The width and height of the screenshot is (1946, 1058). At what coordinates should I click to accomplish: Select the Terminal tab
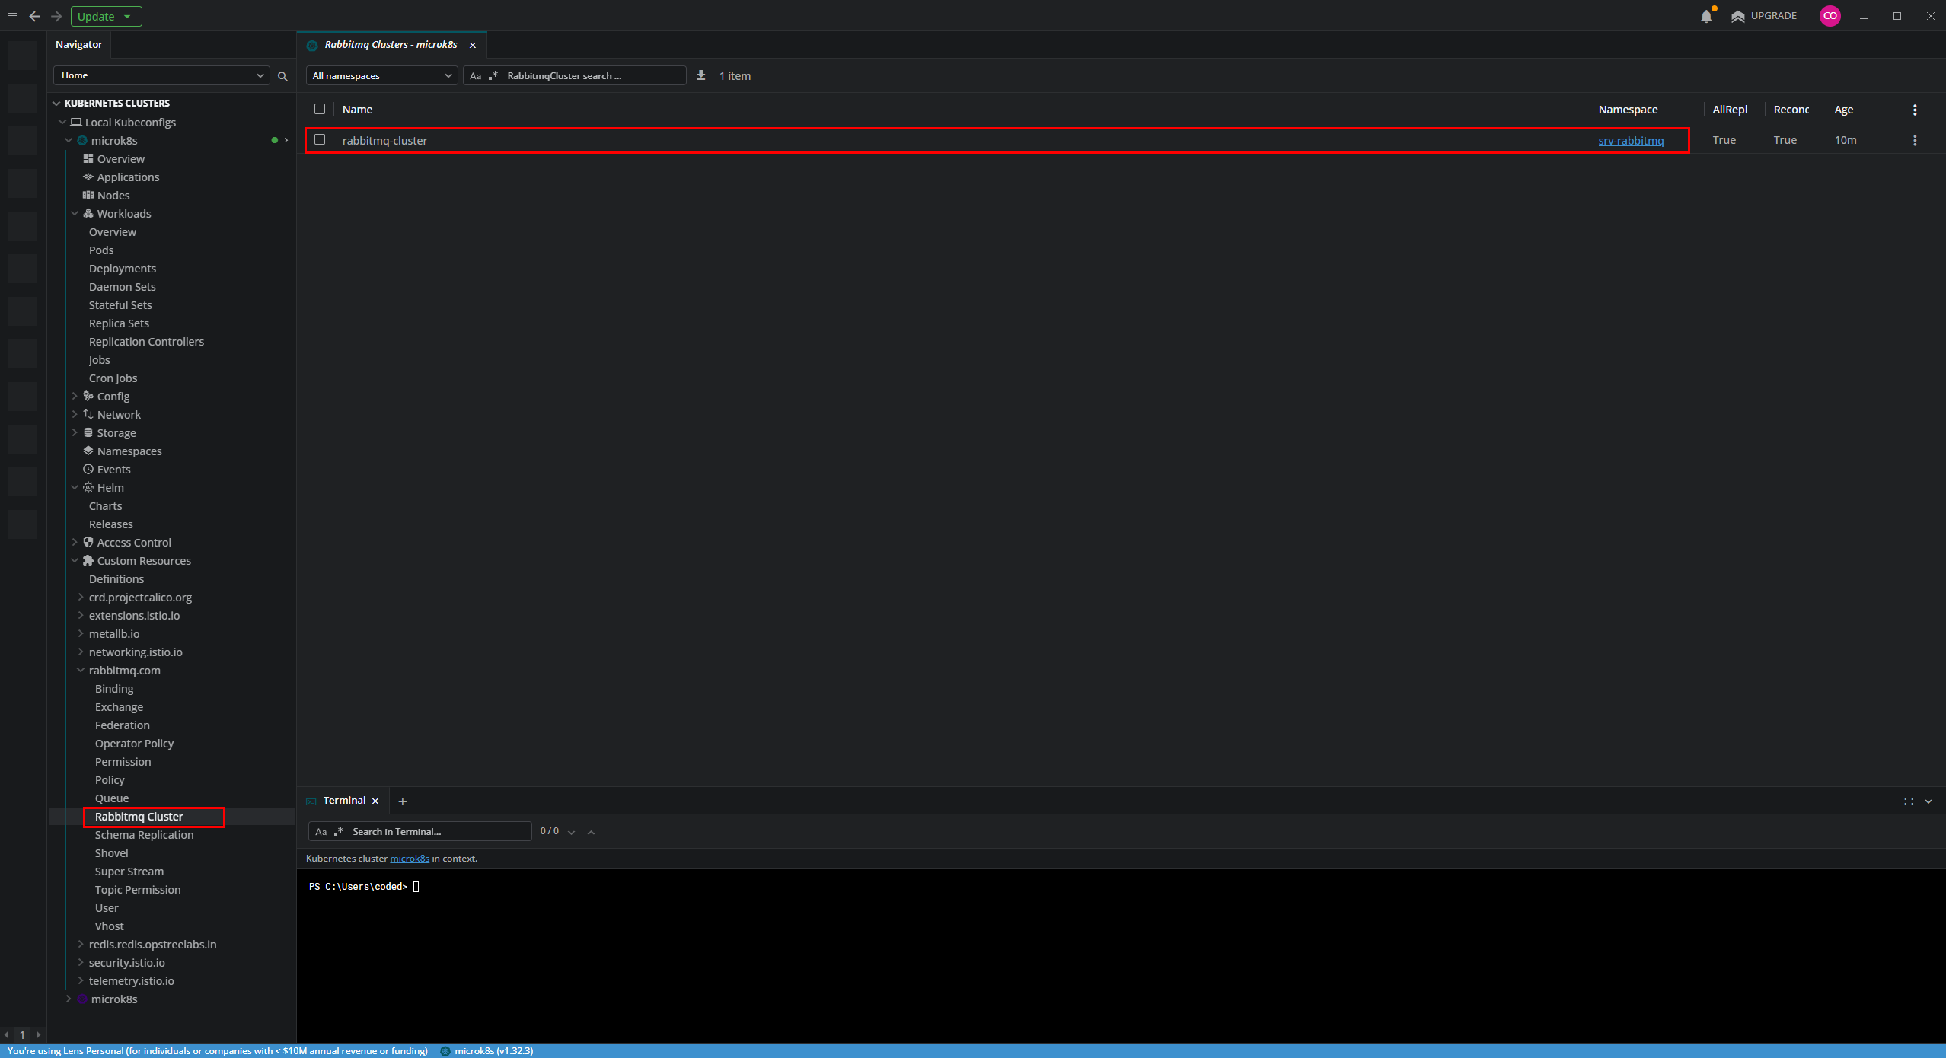pyautogui.click(x=344, y=800)
